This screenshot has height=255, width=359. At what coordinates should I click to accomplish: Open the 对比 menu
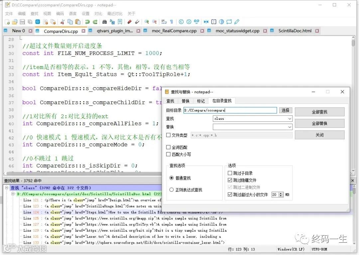click(98, 14)
